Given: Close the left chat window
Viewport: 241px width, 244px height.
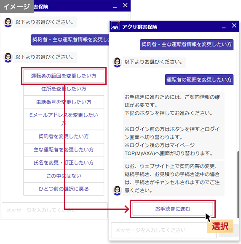Looking at the screenshot, I should click(125, 5).
